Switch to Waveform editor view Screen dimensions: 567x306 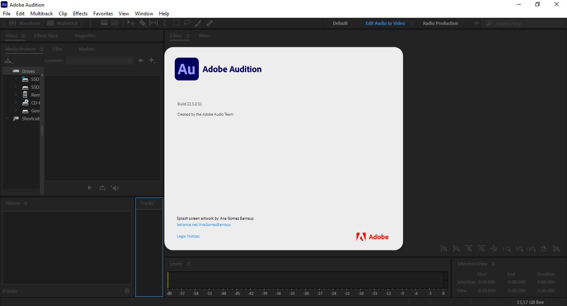point(24,23)
